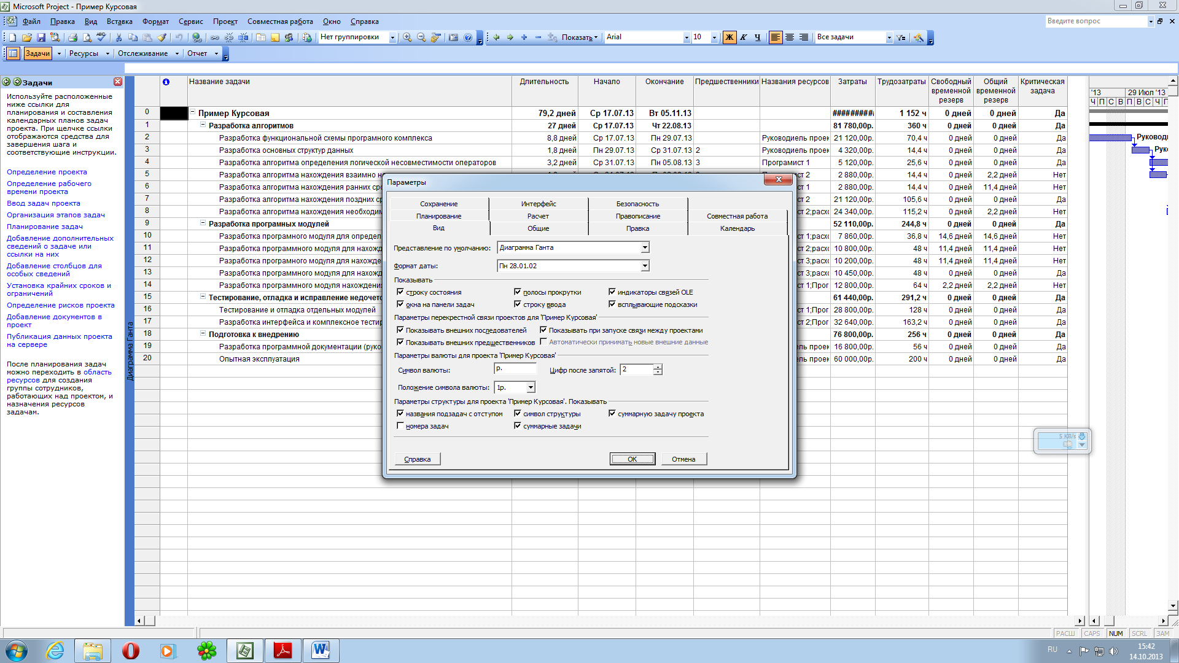1179x663 pixels.
Task: Open 'Представление по умолчанию' dropdown
Action: point(645,247)
